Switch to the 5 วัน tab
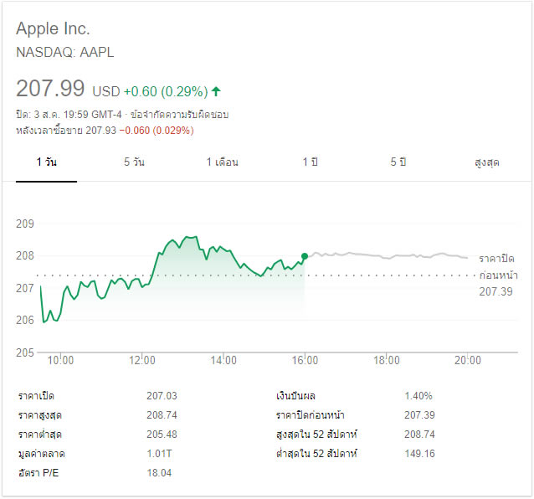The image size is (534, 499). tap(134, 162)
